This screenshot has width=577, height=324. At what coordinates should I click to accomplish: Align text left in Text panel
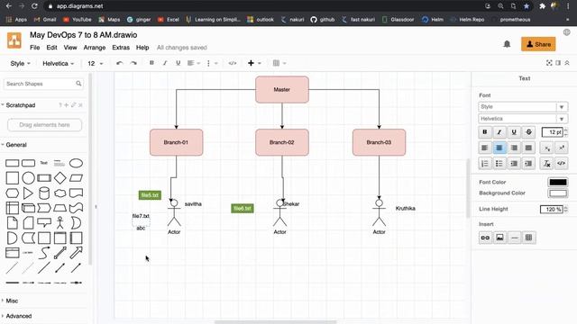(485, 148)
